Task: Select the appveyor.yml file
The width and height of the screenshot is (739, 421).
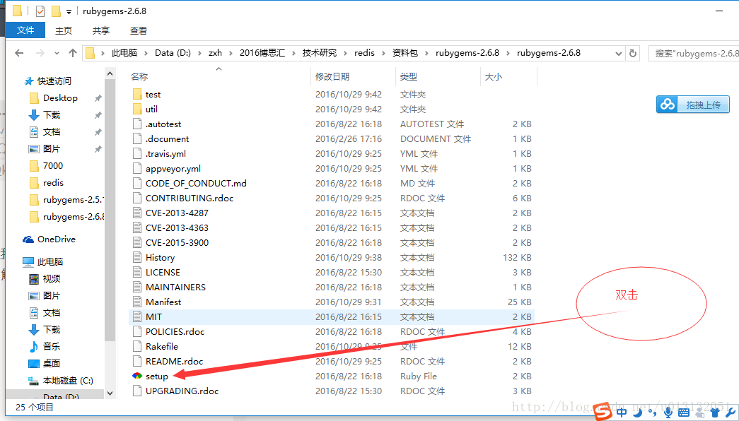Action: [173, 169]
